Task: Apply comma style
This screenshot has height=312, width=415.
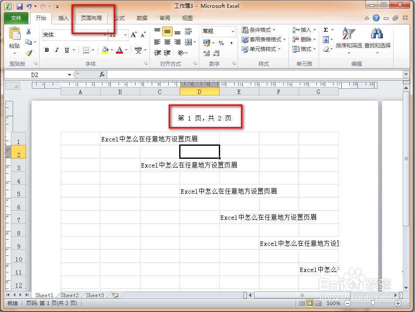Action: coord(231,43)
